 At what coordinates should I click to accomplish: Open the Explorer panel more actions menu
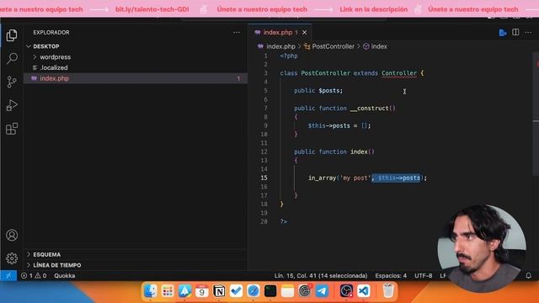pos(237,32)
